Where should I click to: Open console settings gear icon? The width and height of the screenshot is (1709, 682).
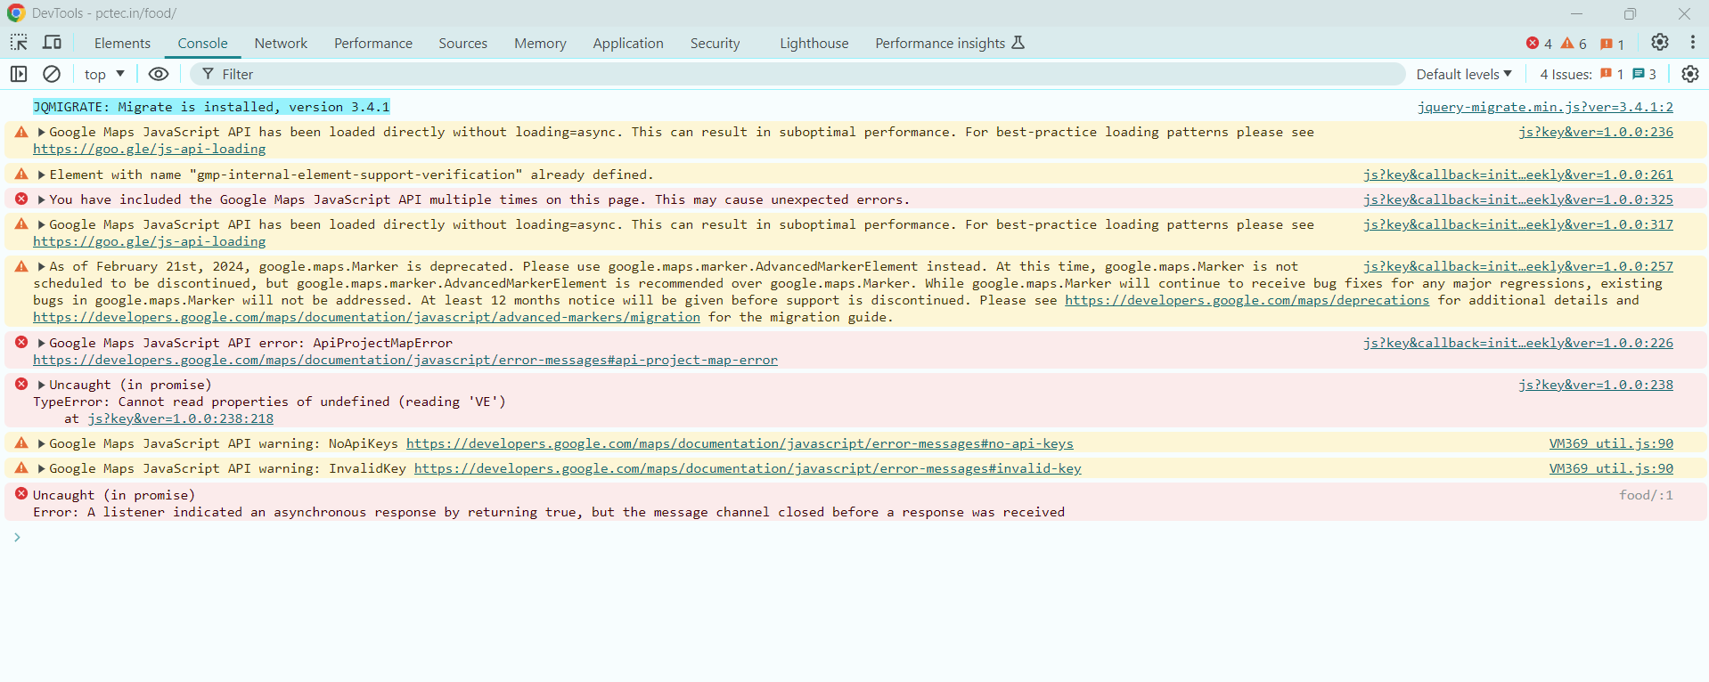[1690, 74]
